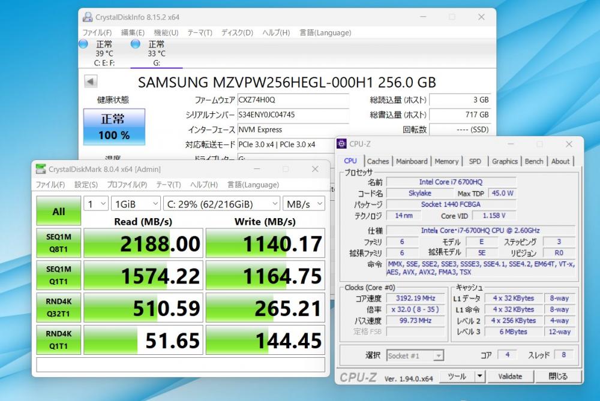The width and height of the screenshot is (600, 401).
Task: Click the Socket 1440 FCBGA package value
Action: (451, 204)
